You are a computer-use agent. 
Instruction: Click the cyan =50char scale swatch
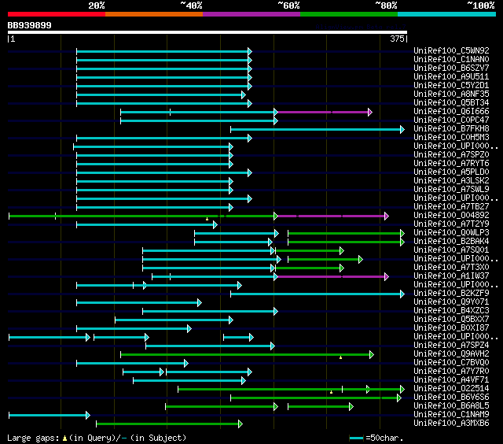tap(356, 438)
